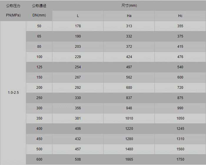Click the Hc value 1050
Viewport: 206px width, 165px height.
click(180, 118)
